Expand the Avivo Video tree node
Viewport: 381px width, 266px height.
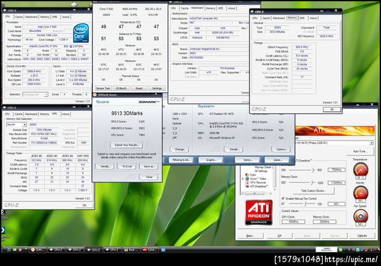point(243,179)
